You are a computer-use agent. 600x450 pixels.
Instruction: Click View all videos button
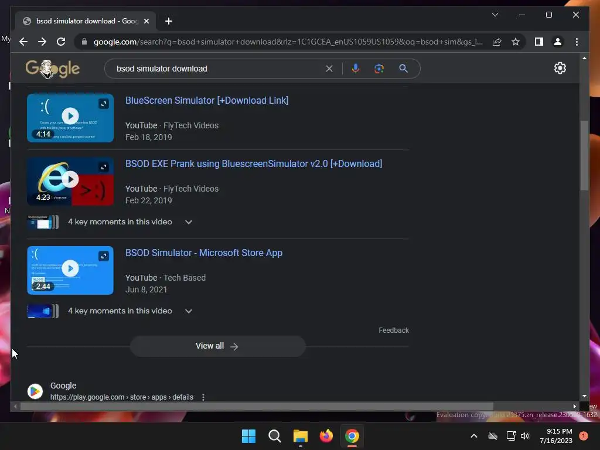pyautogui.click(x=217, y=346)
